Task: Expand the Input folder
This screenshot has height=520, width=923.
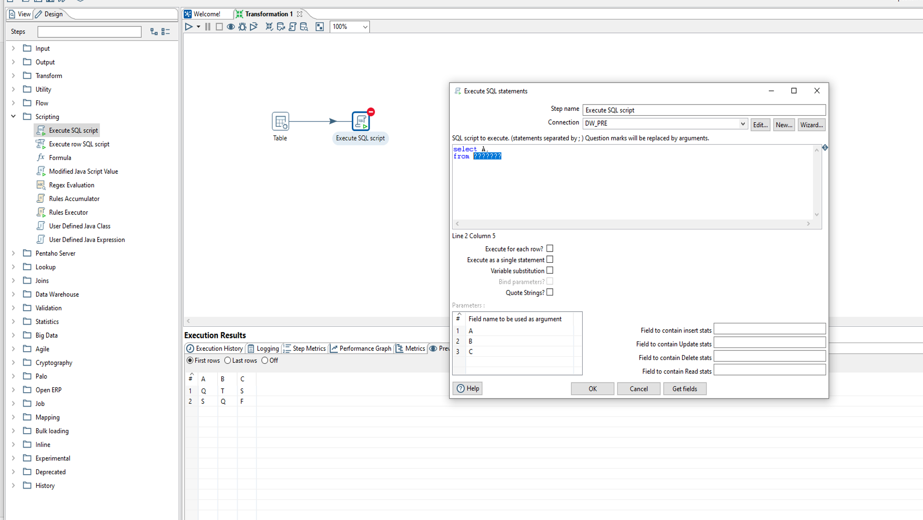Action: (x=13, y=48)
